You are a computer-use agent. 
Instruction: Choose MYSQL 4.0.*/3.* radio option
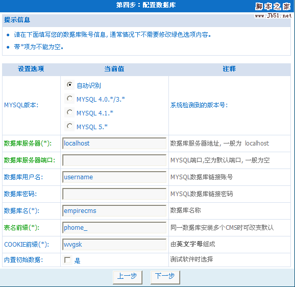pos(69,99)
